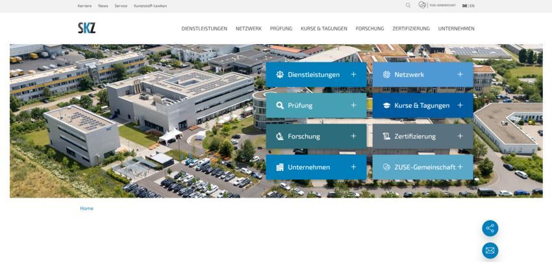Open NETZWERK in main navigation

(249, 29)
